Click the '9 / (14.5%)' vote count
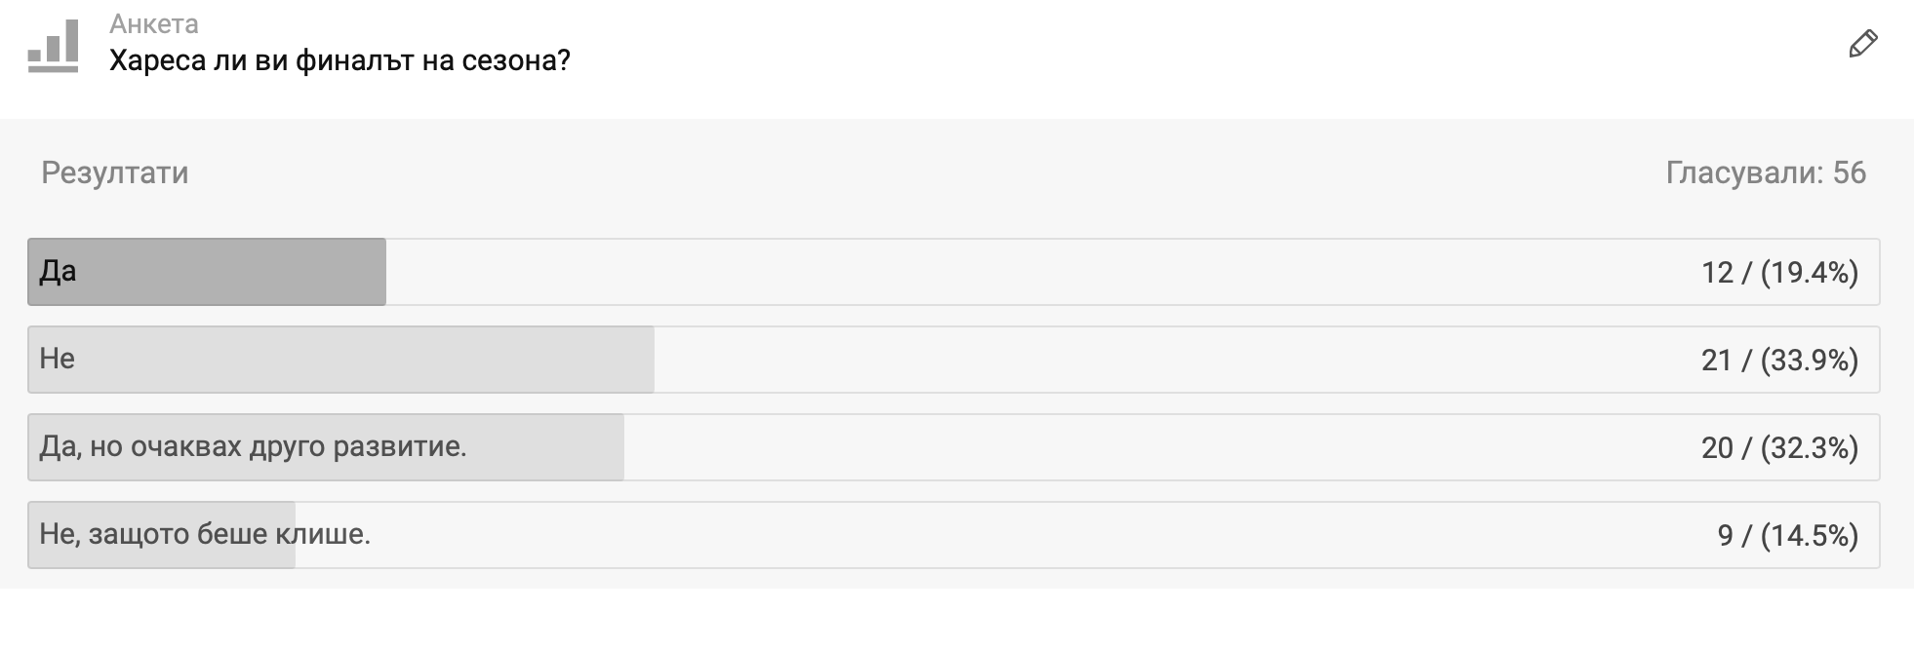1914x649 pixels. (x=1787, y=535)
